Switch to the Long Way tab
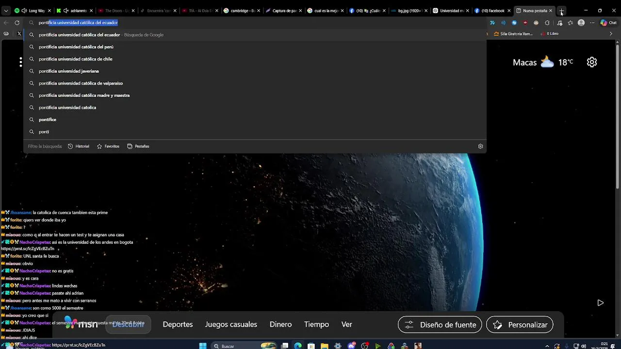Image resolution: width=621 pixels, height=349 pixels. point(33,11)
